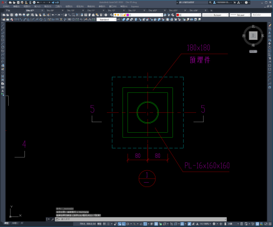Click New in the Quick Access toolbar
273x227 pixels.
click(x=10, y=2)
